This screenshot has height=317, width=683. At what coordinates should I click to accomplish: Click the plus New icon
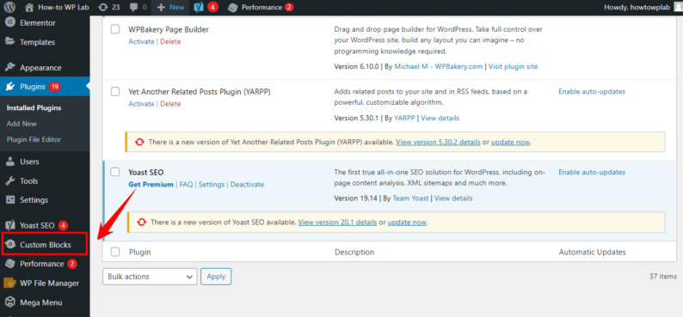tap(161, 8)
